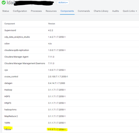
Task: Open the Actions dropdown button
Action: coord(63,2)
